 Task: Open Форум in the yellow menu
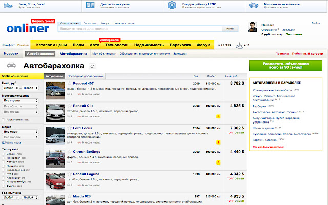[203, 45]
